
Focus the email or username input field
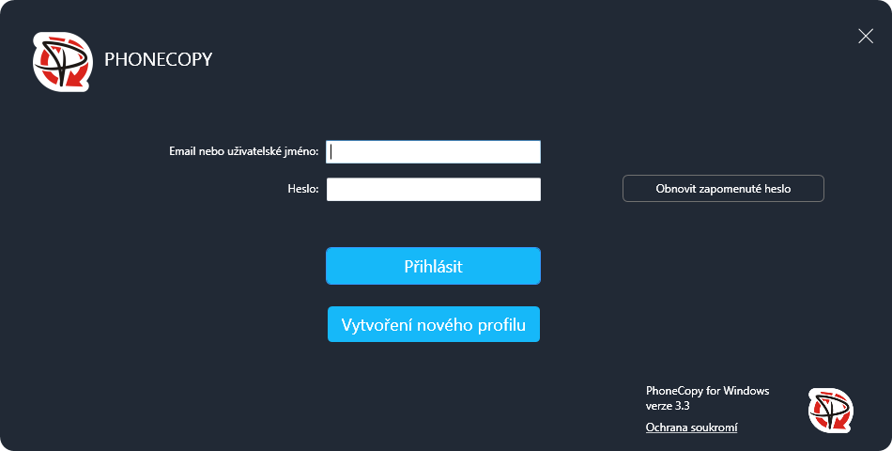433,152
